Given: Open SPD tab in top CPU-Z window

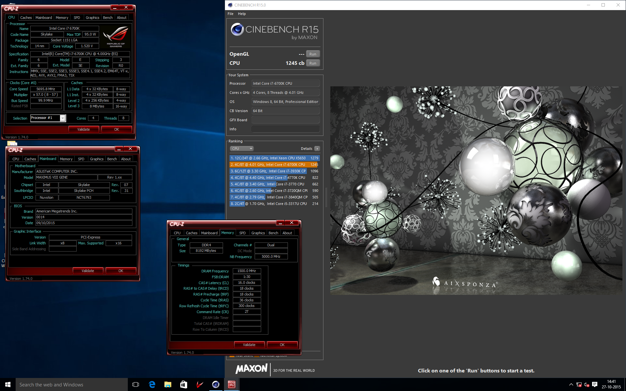Looking at the screenshot, I should (x=77, y=18).
